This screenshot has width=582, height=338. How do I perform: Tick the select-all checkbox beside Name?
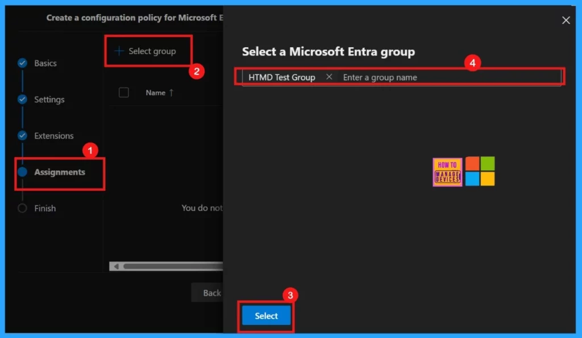pyautogui.click(x=123, y=93)
